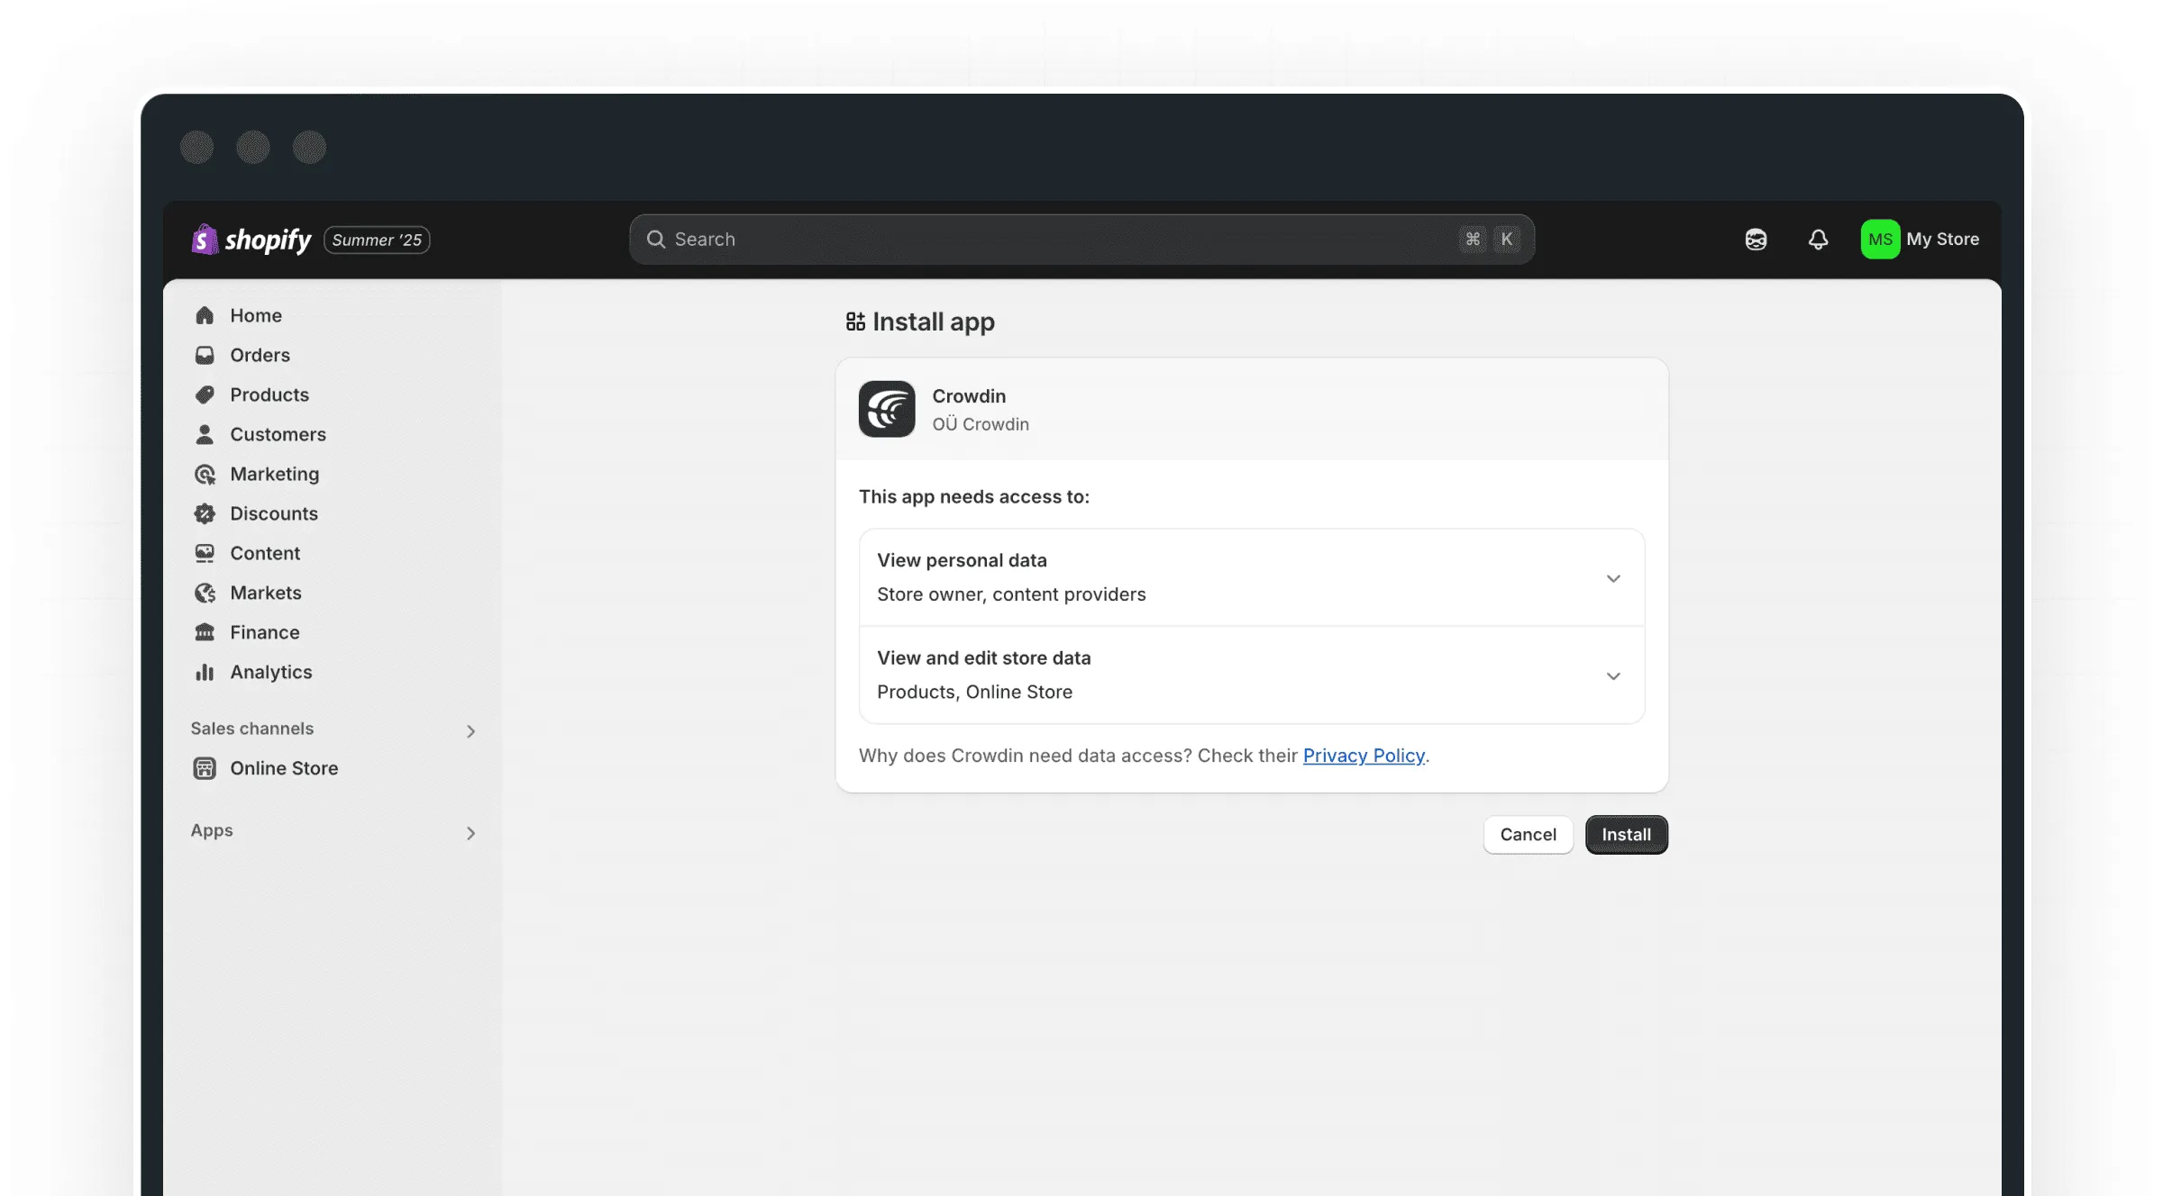Expand the Sales channels list

click(470, 731)
